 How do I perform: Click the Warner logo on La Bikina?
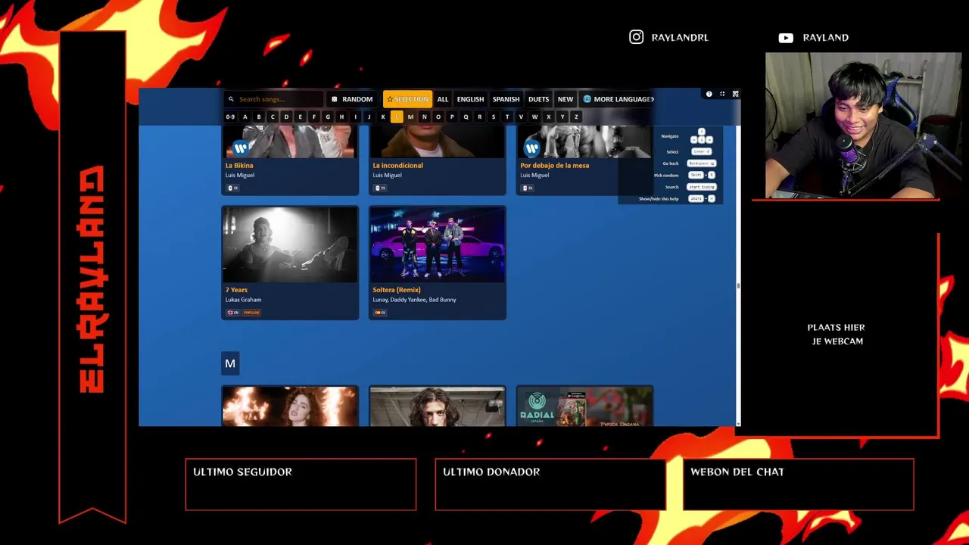pos(241,148)
